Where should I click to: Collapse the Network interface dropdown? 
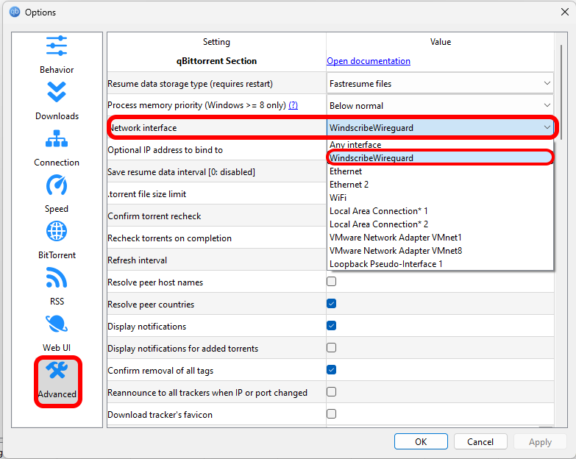(x=440, y=127)
